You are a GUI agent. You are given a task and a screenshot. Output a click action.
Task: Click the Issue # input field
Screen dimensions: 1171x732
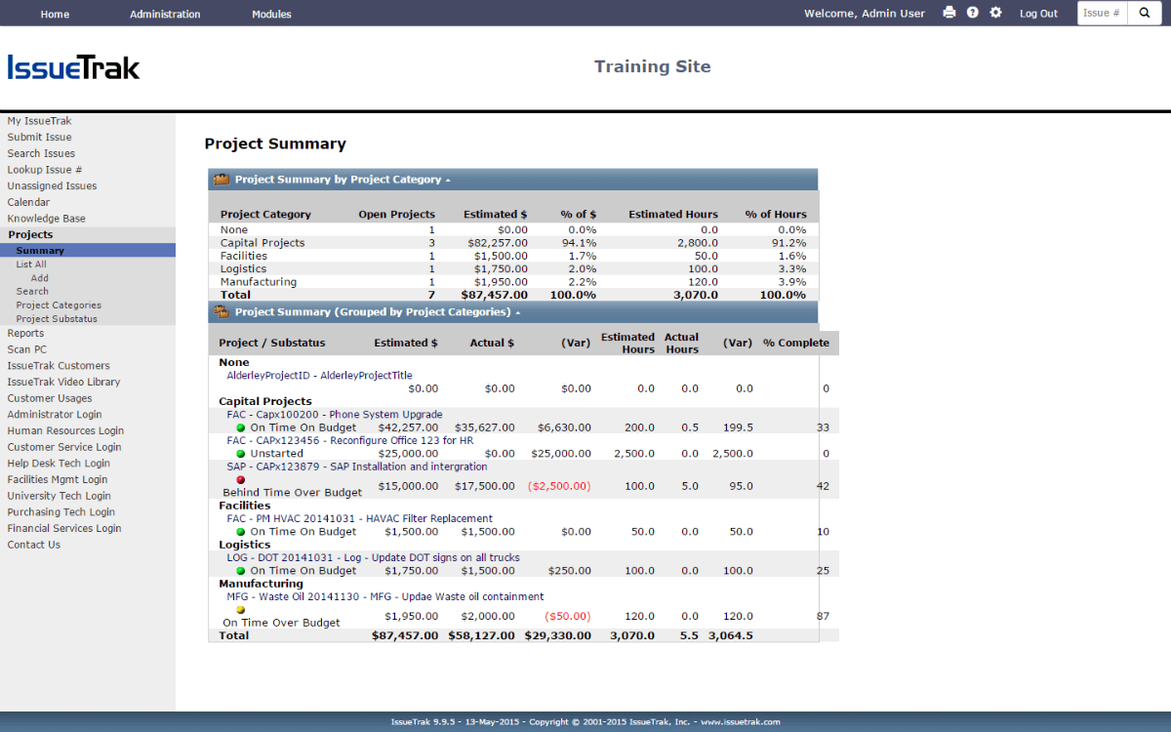point(1101,13)
